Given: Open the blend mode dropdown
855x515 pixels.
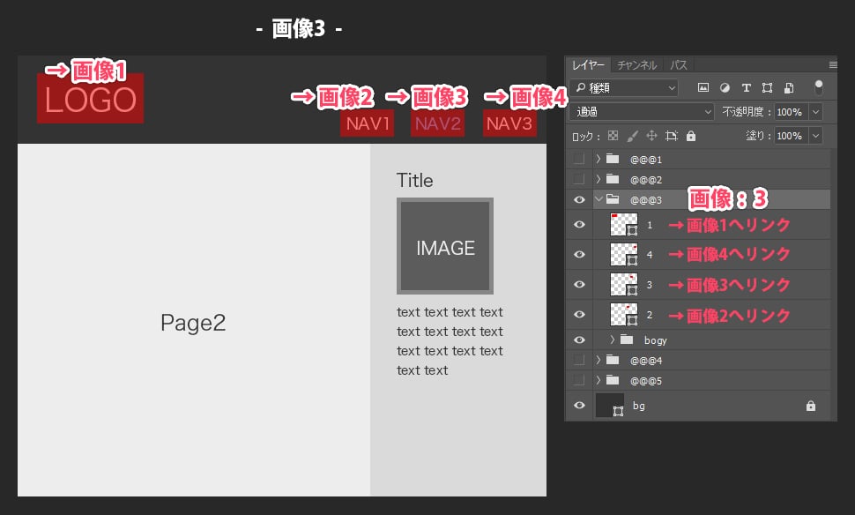Looking at the screenshot, I should (643, 112).
